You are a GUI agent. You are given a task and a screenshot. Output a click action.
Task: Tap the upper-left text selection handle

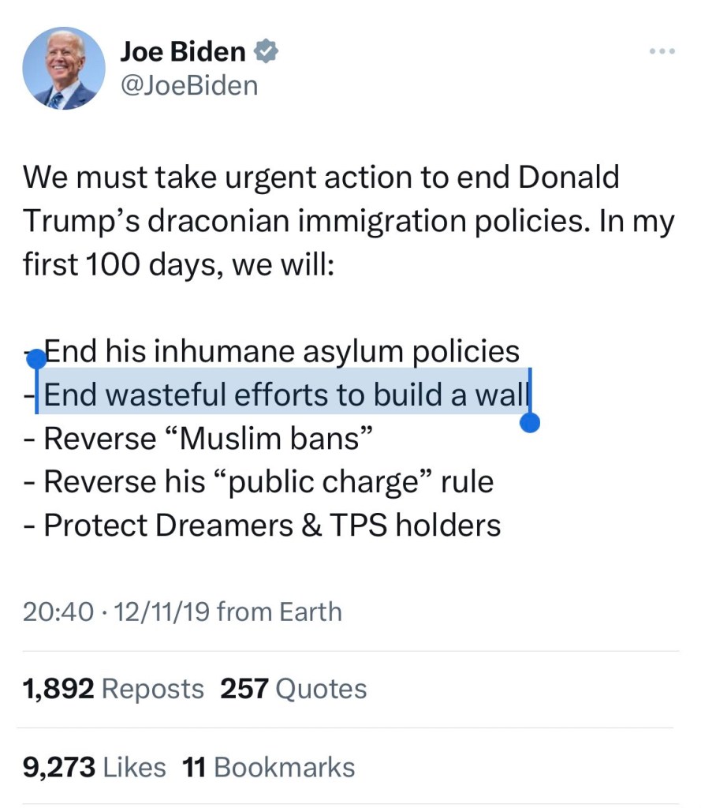[36, 359]
